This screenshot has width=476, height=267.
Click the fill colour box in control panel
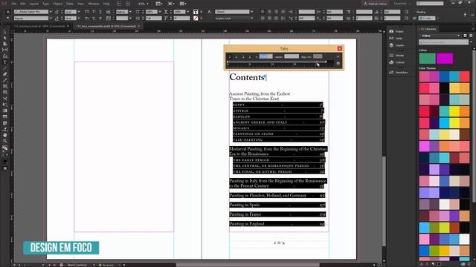click(196, 12)
